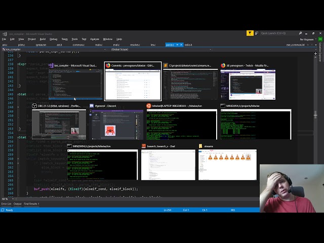Click the Zeal icon in switcher
Viewport: 324px width, 243px height.
point(144,146)
